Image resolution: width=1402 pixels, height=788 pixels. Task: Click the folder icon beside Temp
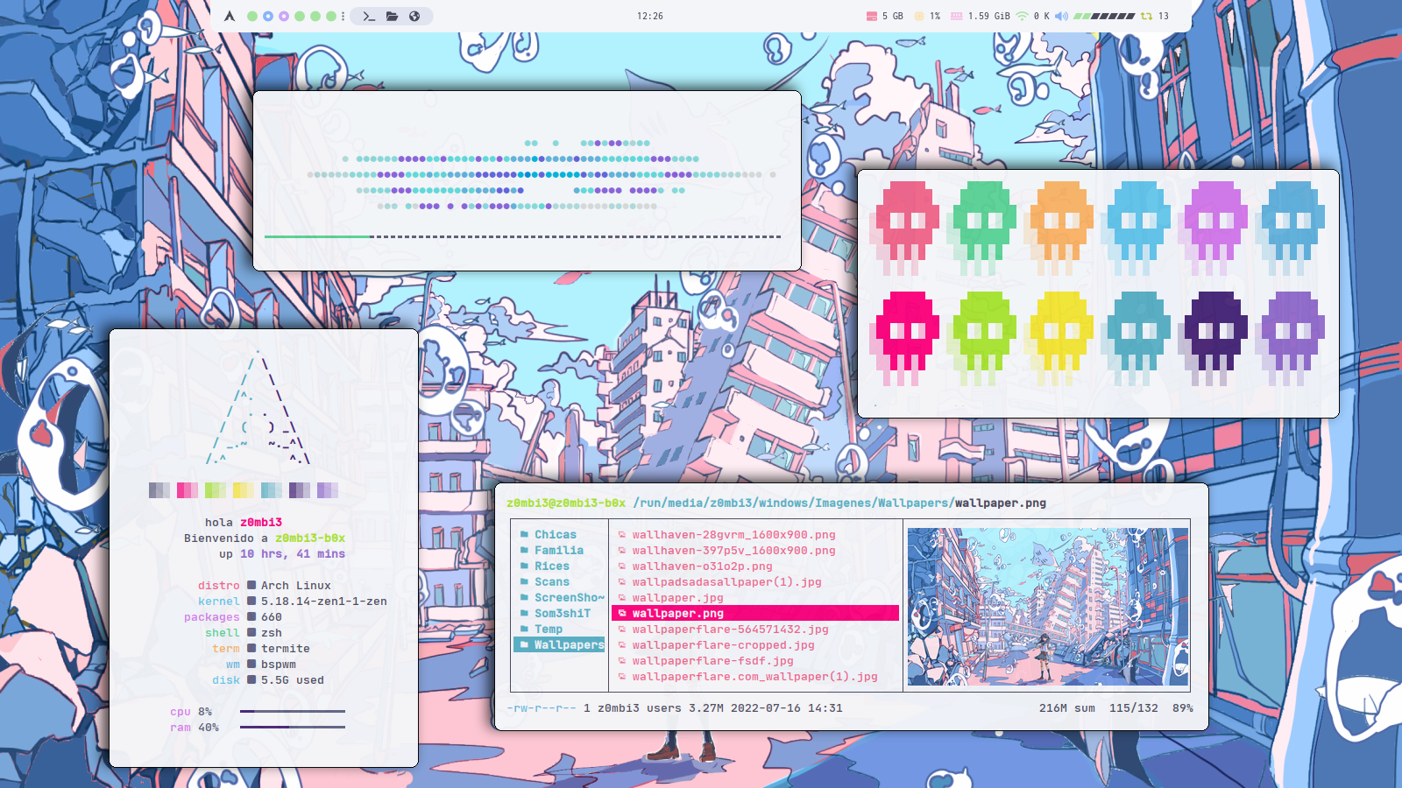coord(524,629)
